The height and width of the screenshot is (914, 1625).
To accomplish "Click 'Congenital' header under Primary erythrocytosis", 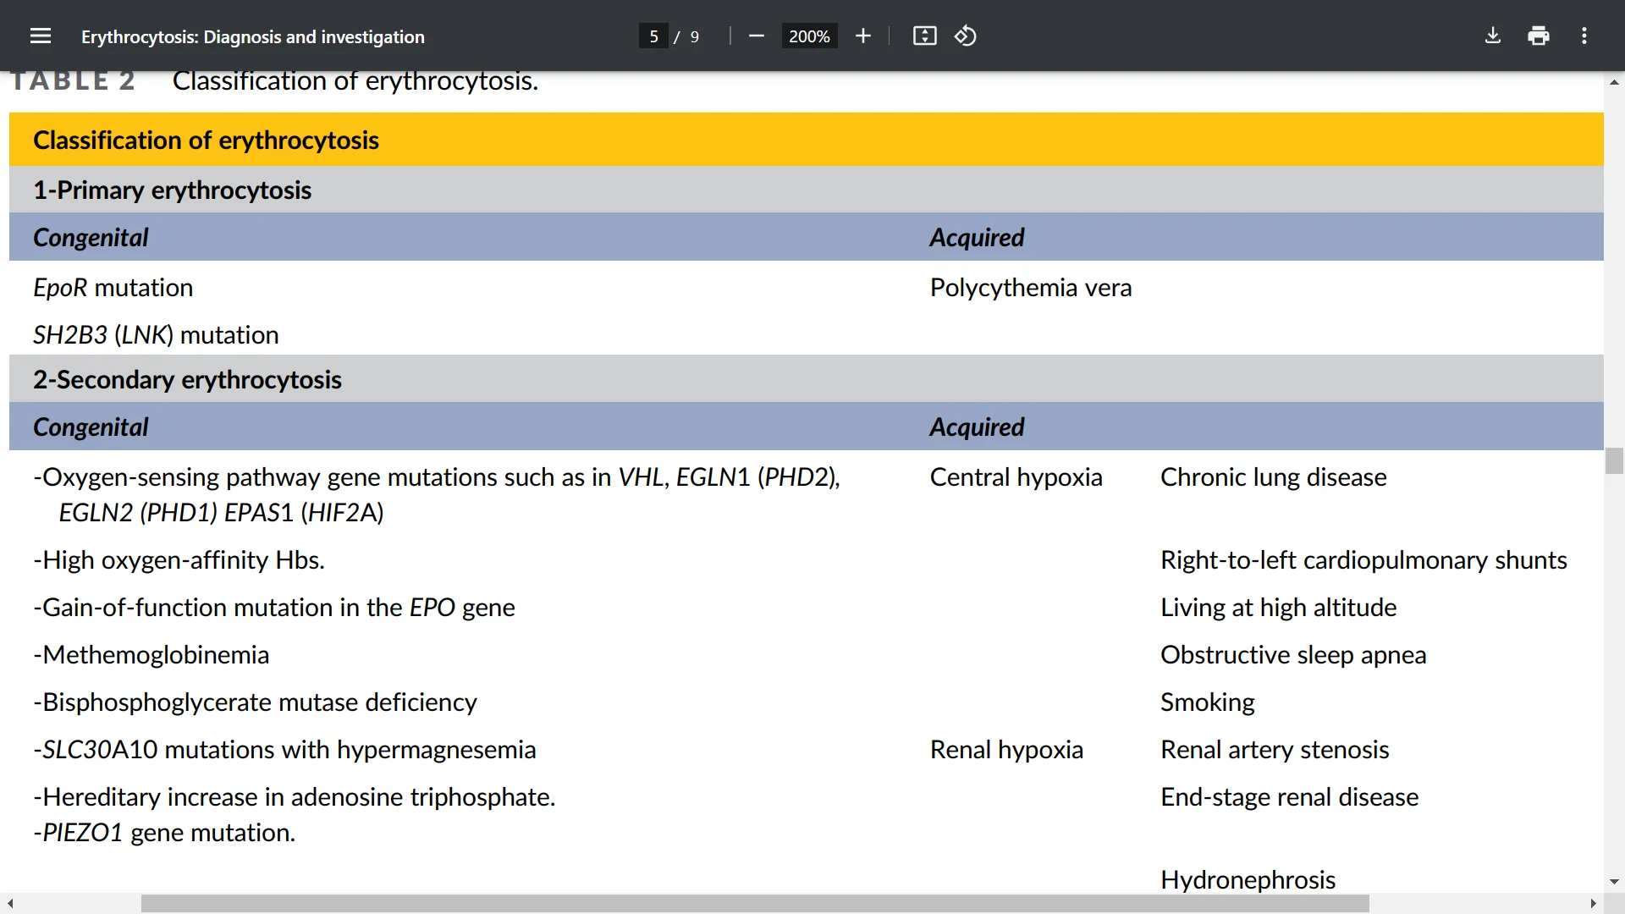I will pyautogui.click(x=91, y=238).
